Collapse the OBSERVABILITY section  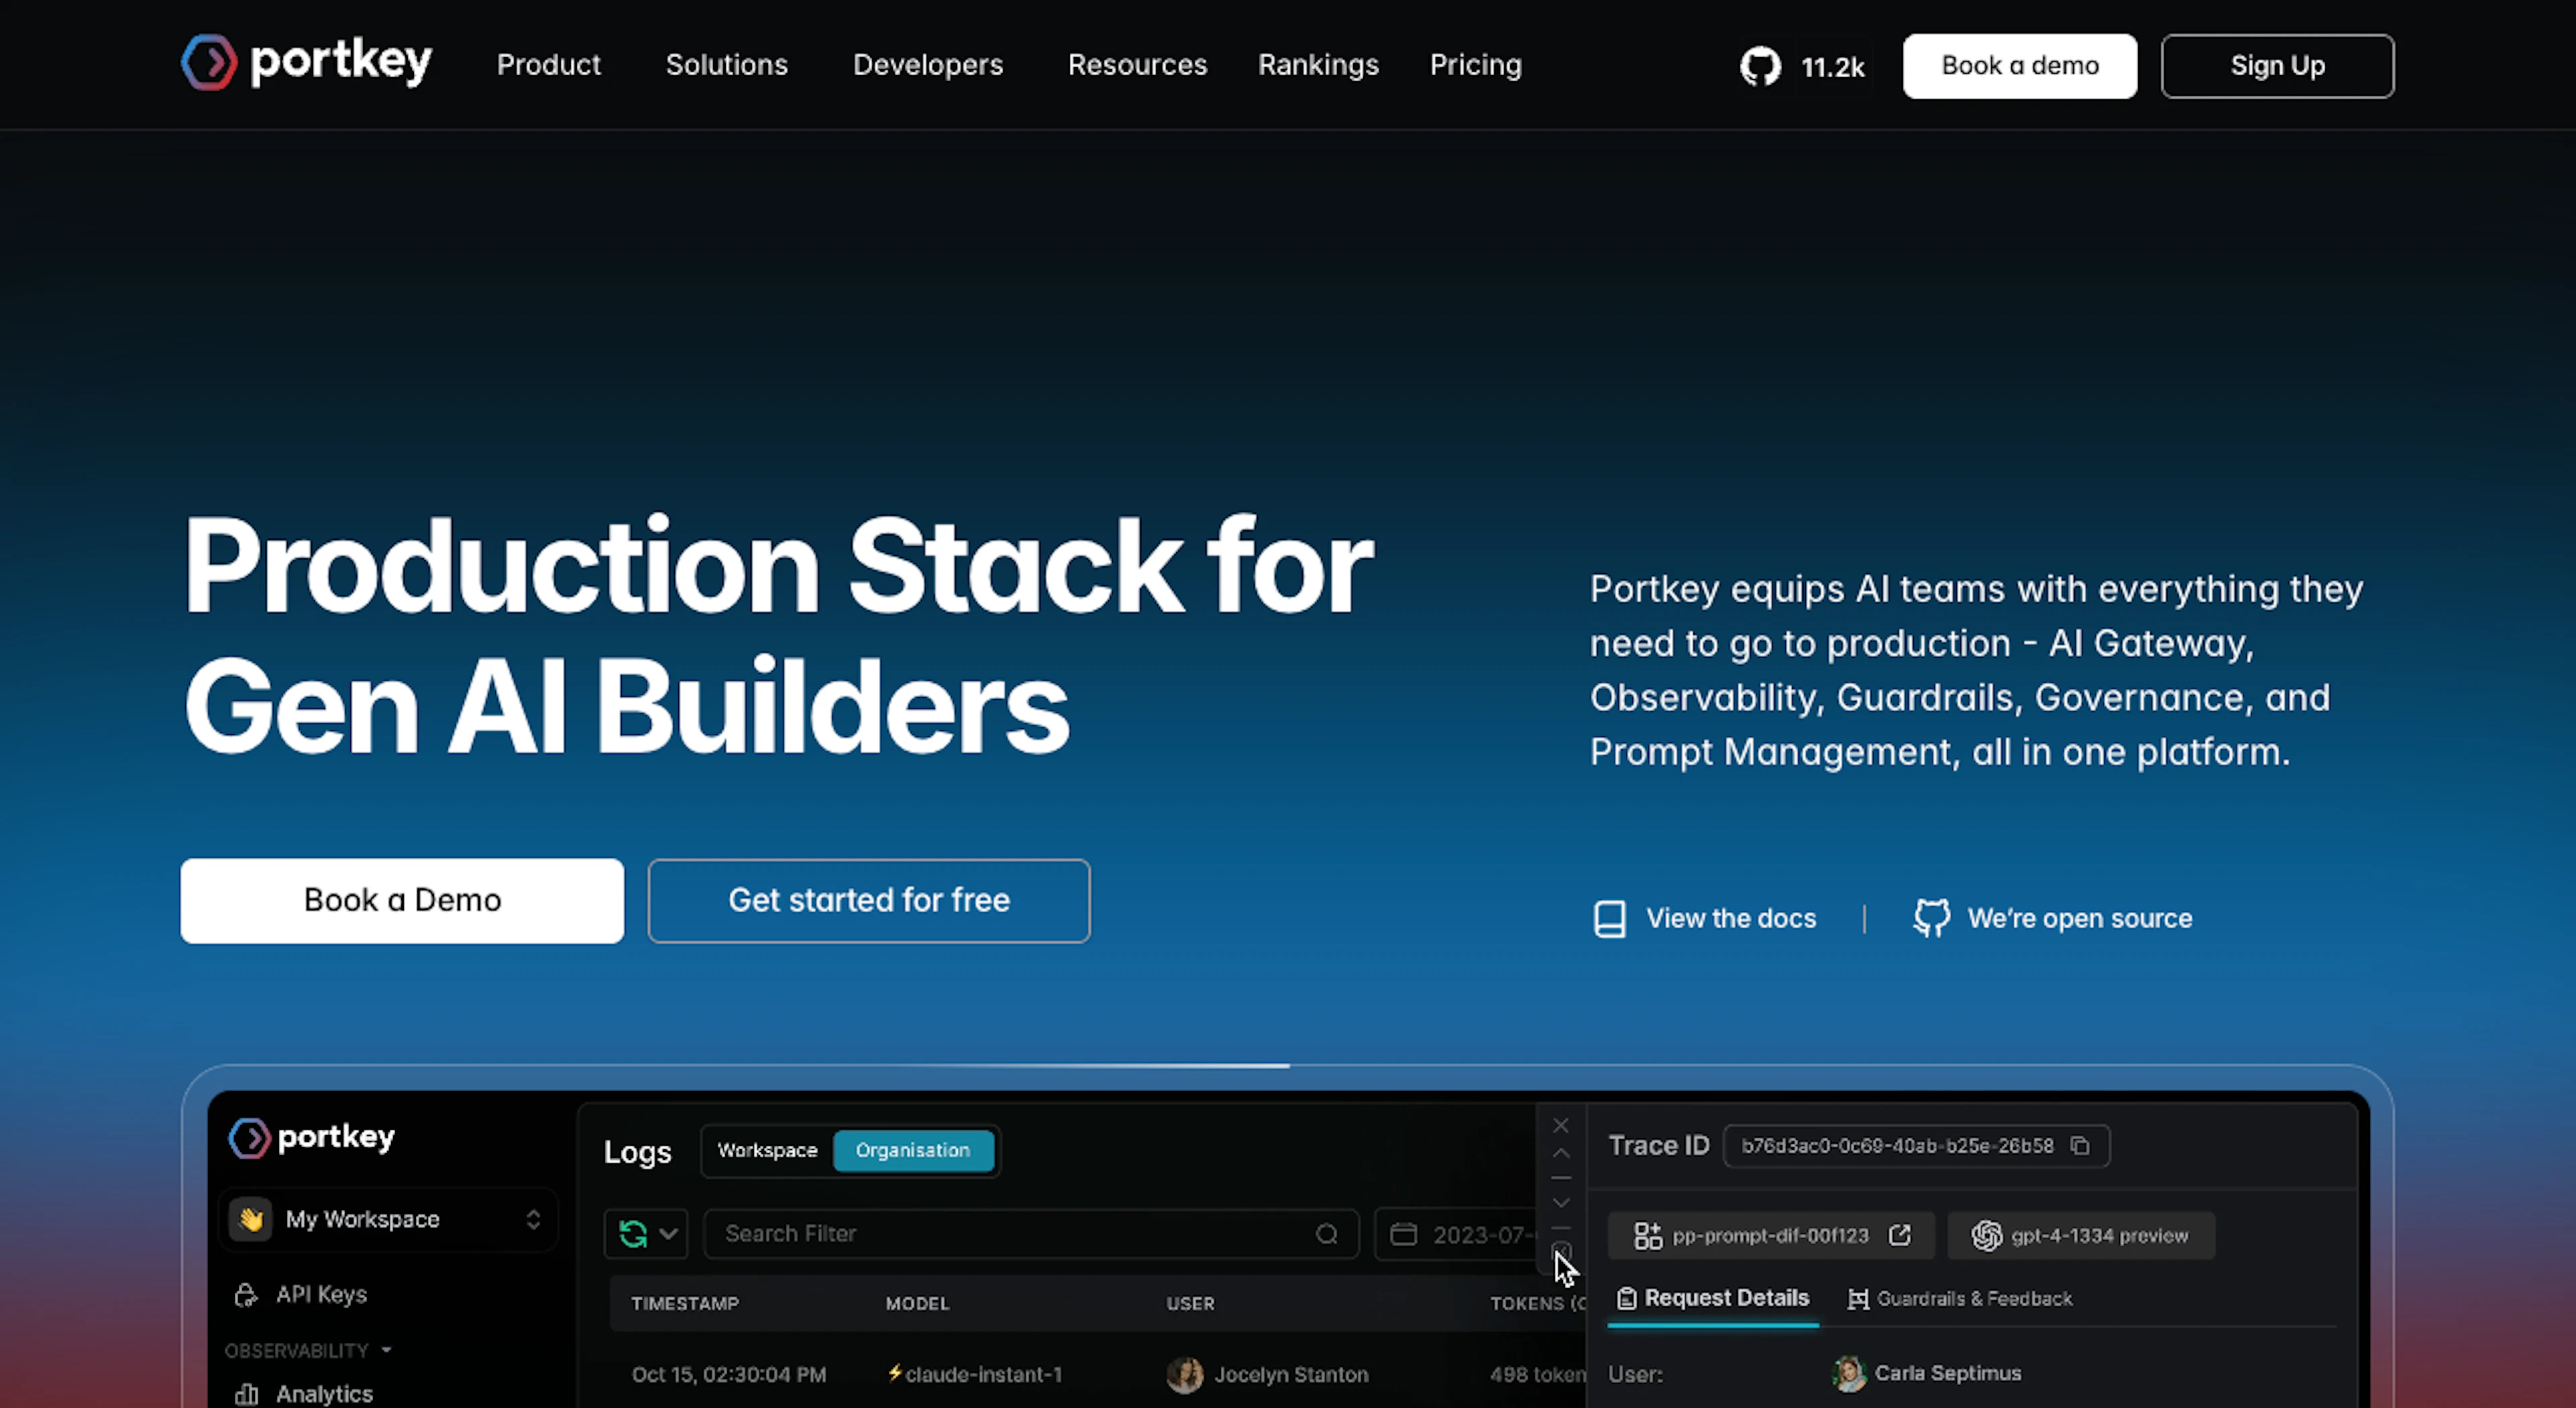point(386,1350)
